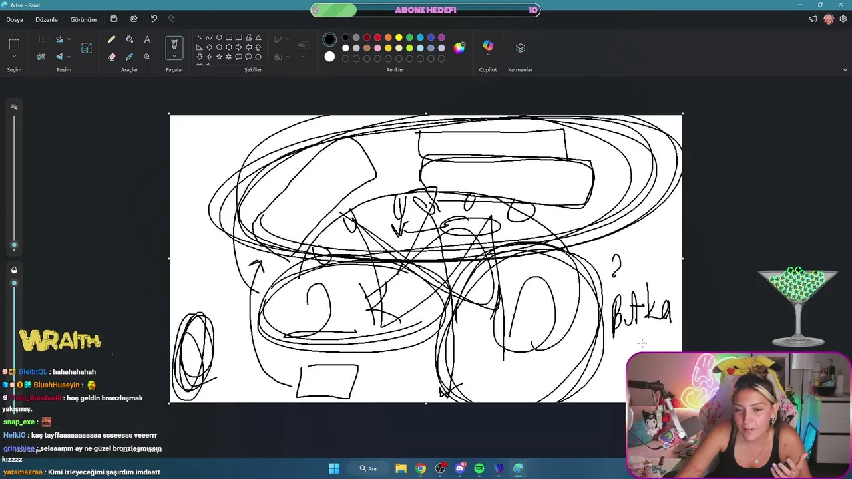Select the Hexagon shape
This screenshot has height=479, width=852.
pyautogui.click(x=229, y=47)
